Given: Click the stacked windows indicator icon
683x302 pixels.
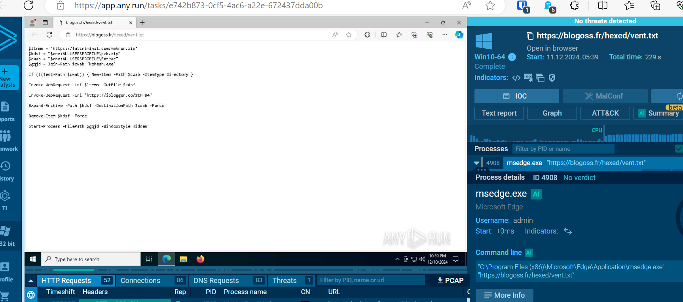Looking at the screenshot, I should 540,78.
